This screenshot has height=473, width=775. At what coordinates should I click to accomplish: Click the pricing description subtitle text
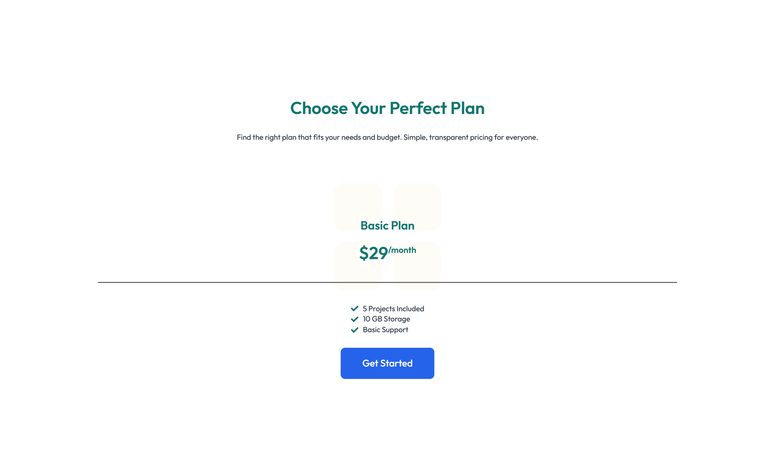click(x=387, y=137)
